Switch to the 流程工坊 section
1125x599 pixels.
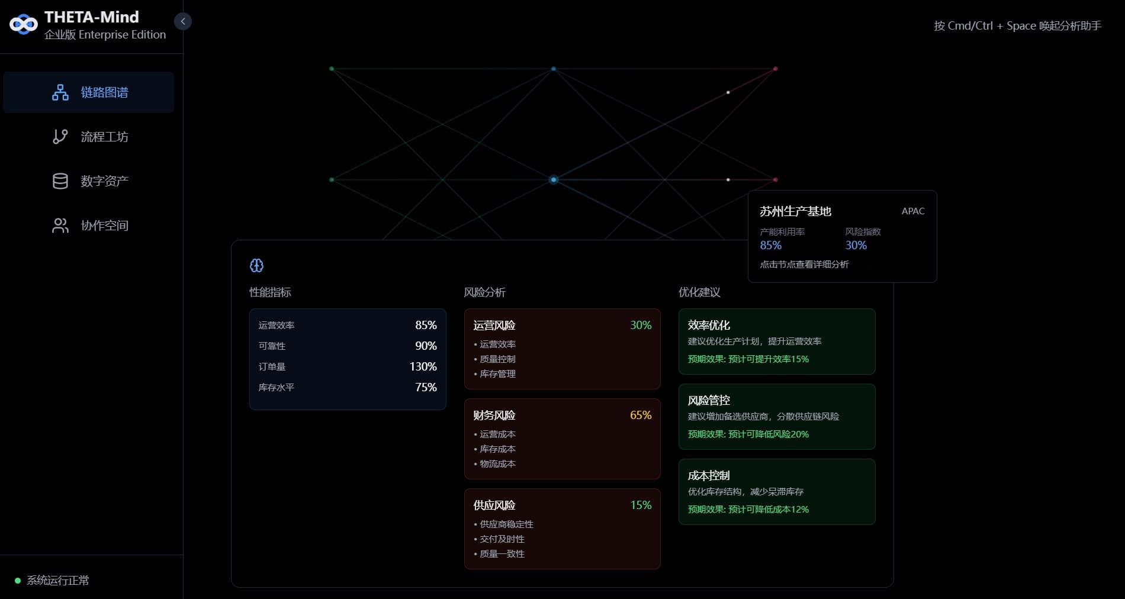point(104,137)
